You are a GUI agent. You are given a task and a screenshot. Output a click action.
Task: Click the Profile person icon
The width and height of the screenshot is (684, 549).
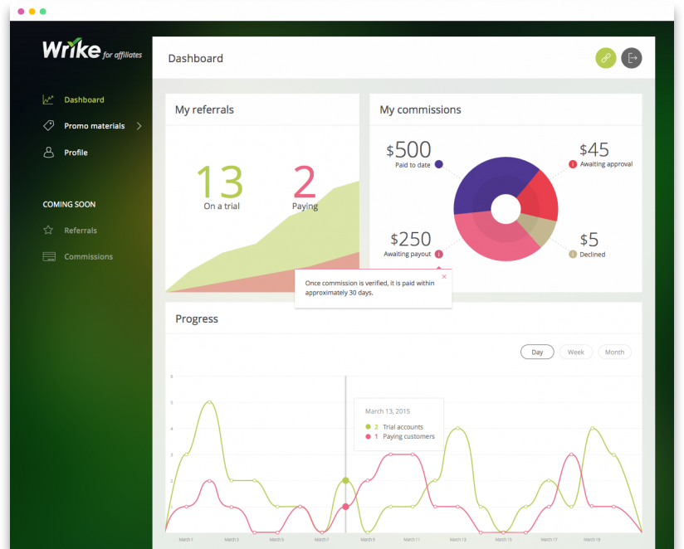tap(49, 153)
